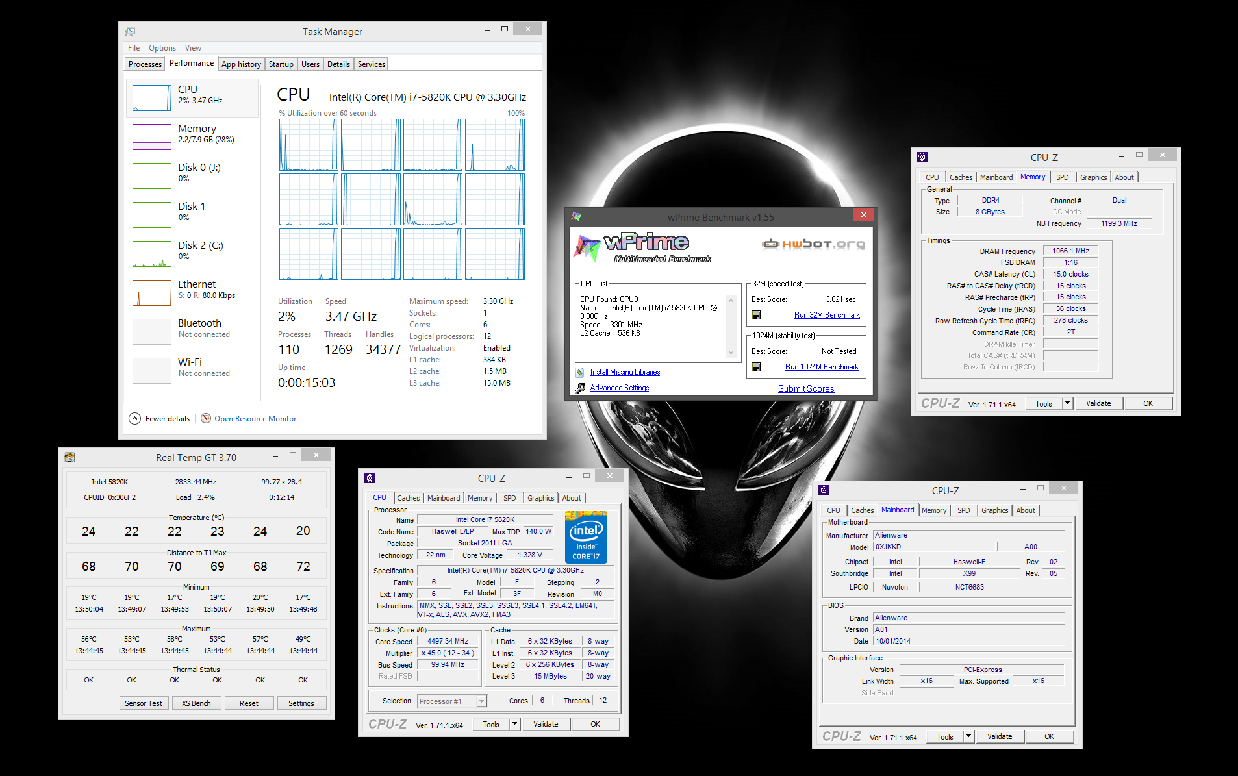Select Ethernet in the Task Manager sidebar

click(192, 293)
